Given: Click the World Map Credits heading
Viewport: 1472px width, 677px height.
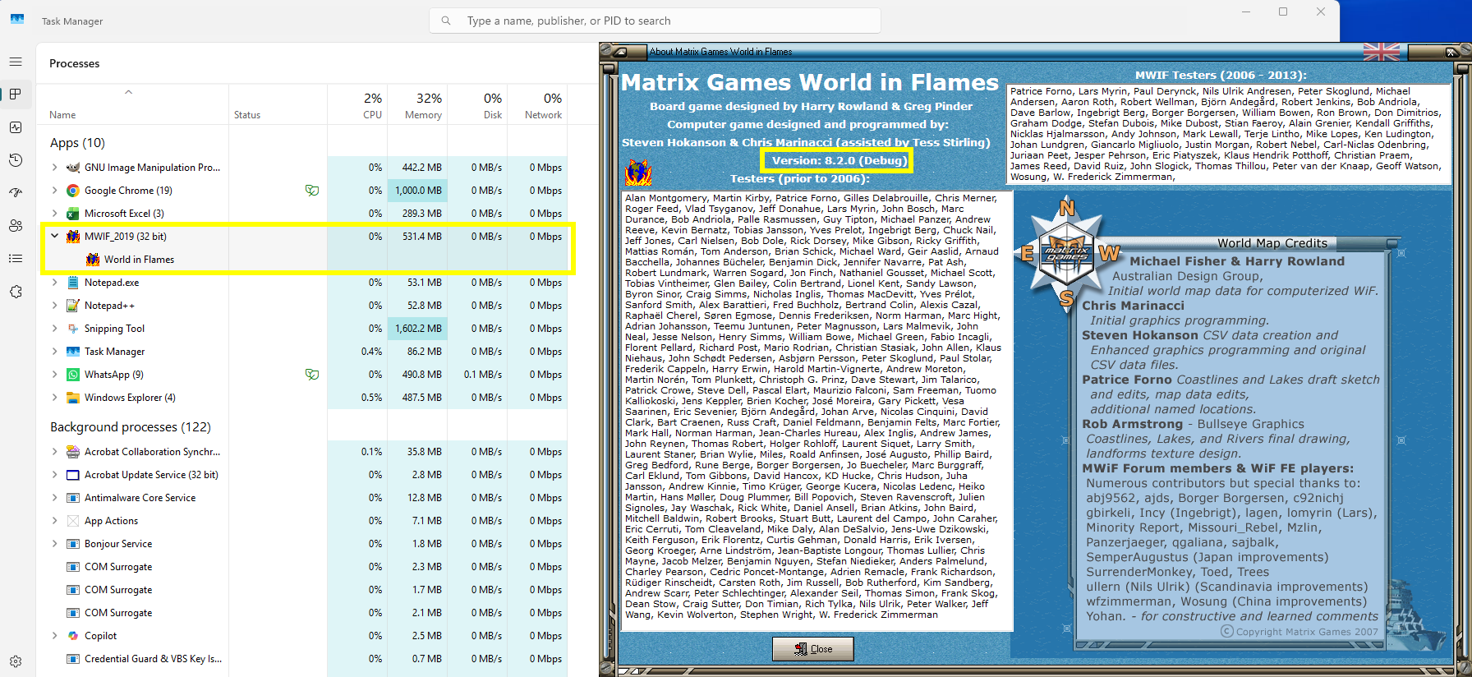Looking at the screenshot, I should pos(1272,243).
